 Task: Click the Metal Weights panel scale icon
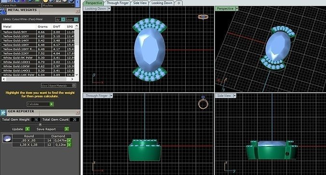(x=3, y=12)
